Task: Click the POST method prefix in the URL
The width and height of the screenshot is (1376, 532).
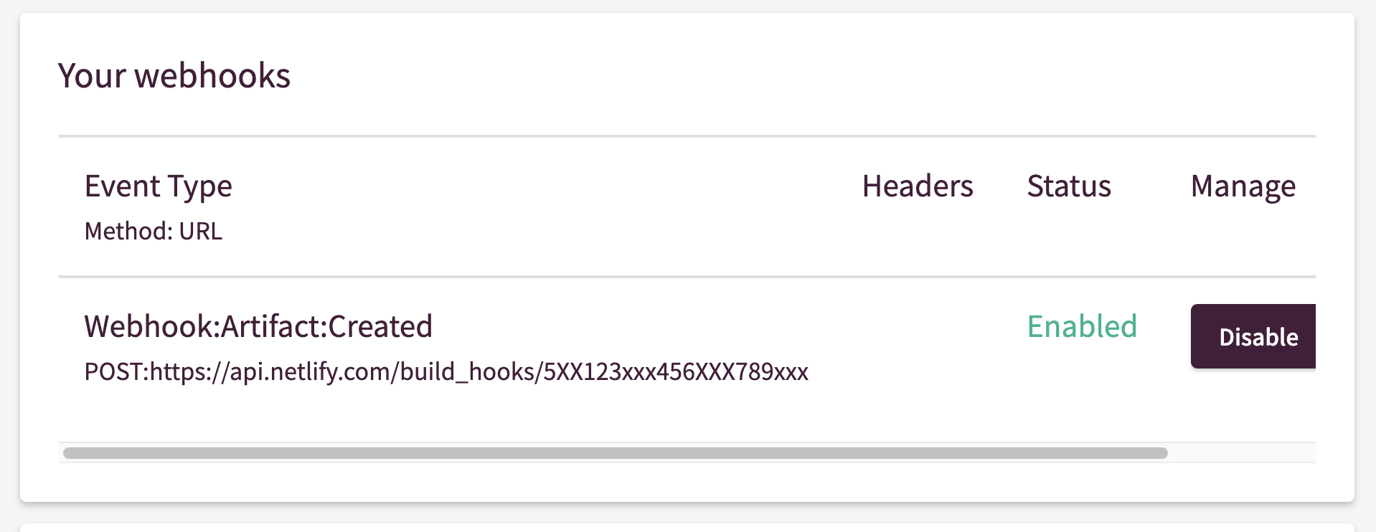Action: click(x=114, y=371)
